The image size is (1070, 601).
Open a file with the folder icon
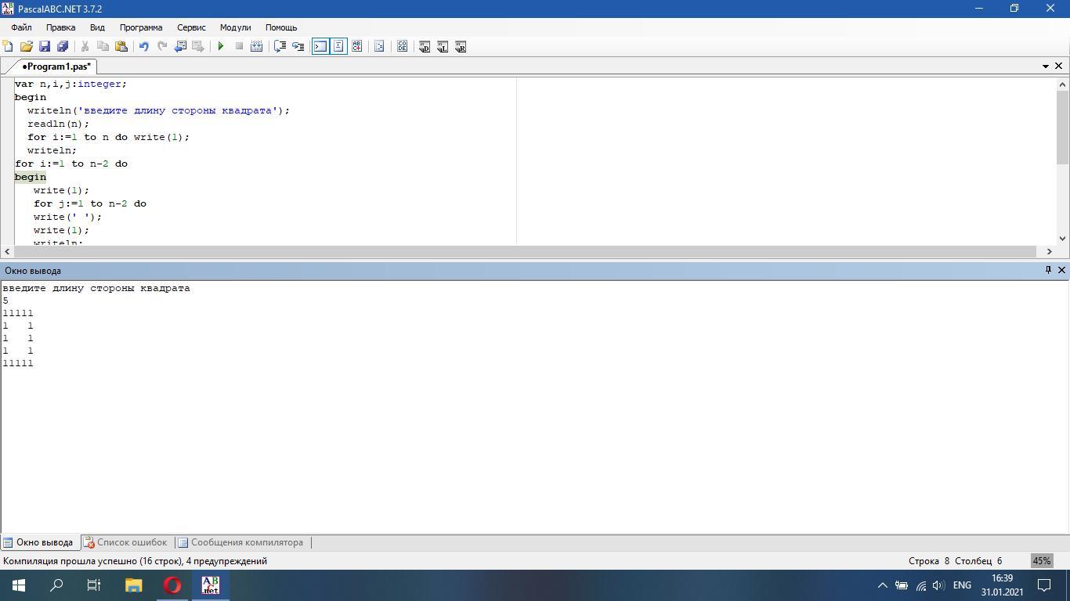pyautogui.click(x=26, y=46)
